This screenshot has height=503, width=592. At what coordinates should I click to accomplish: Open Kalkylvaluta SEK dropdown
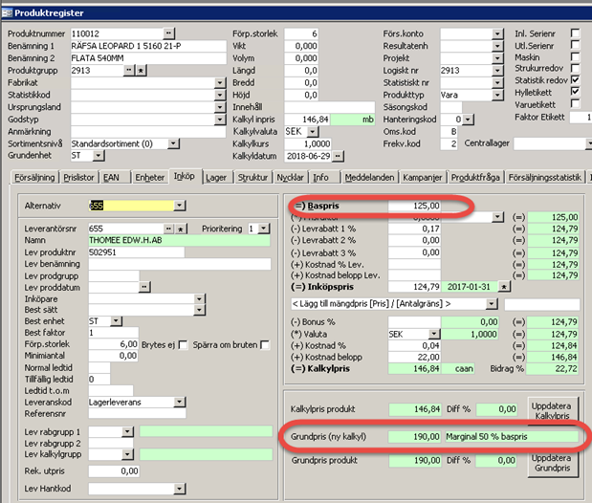click(313, 131)
